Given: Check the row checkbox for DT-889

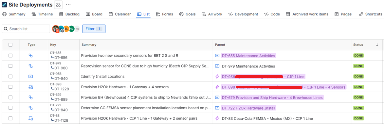Looking at the screenshot, I should tap(10, 97).
